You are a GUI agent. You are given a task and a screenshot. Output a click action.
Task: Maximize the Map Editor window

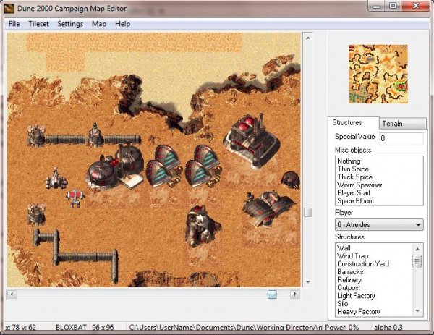[x=393, y=5]
